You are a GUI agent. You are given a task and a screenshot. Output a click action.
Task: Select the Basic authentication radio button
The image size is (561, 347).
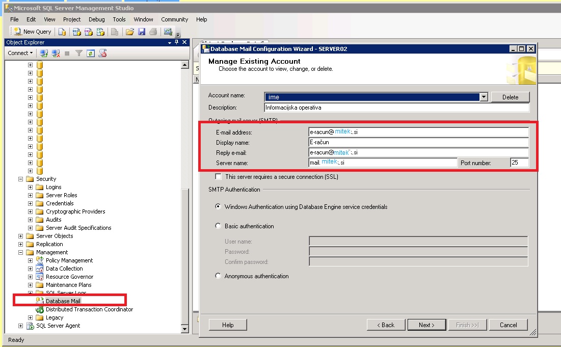[x=218, y=226]
